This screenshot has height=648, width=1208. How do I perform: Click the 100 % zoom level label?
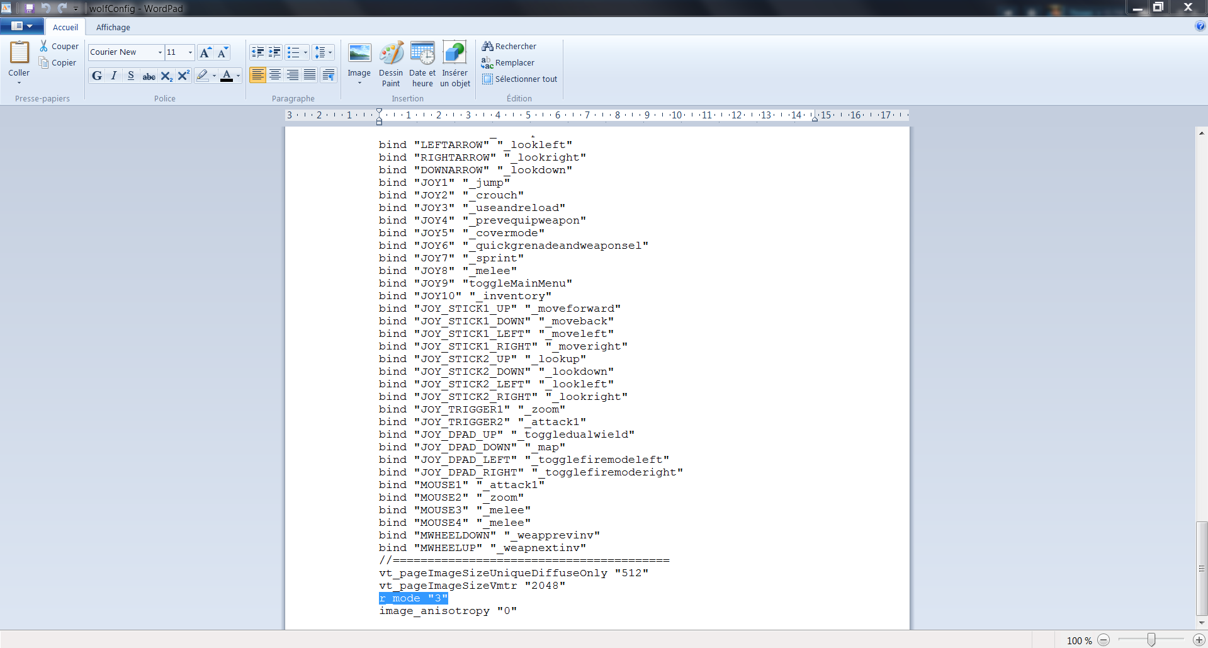[1079, 640]
